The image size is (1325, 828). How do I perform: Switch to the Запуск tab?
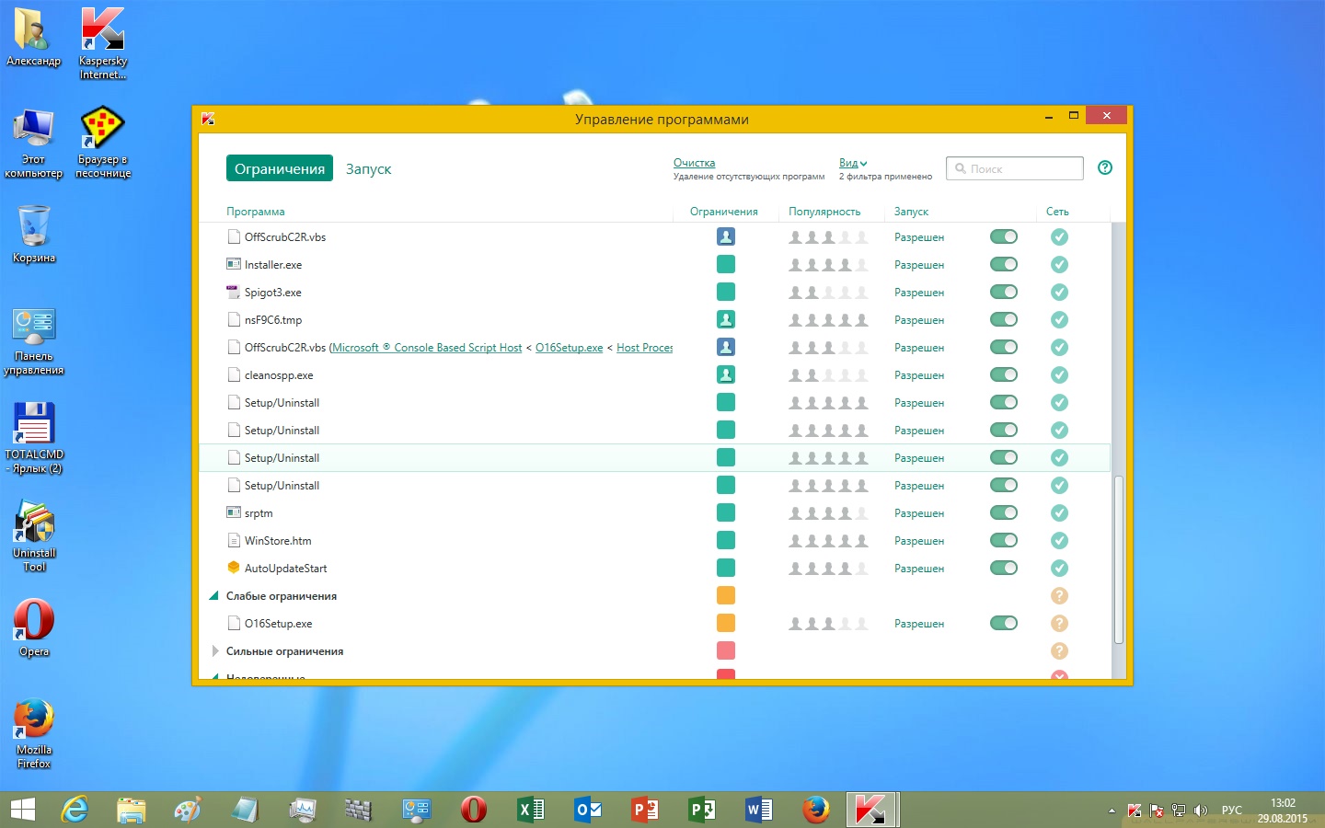[368, 168]
